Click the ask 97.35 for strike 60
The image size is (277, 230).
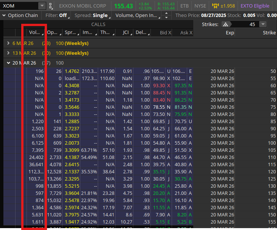(x=180, y=86)
